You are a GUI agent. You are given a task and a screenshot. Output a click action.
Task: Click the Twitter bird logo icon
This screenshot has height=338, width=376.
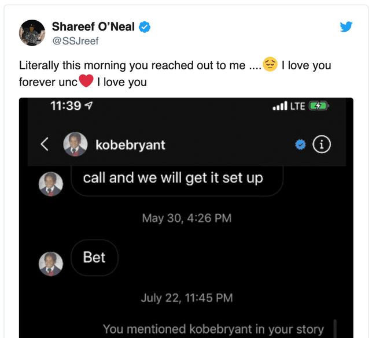click(346, 27)
